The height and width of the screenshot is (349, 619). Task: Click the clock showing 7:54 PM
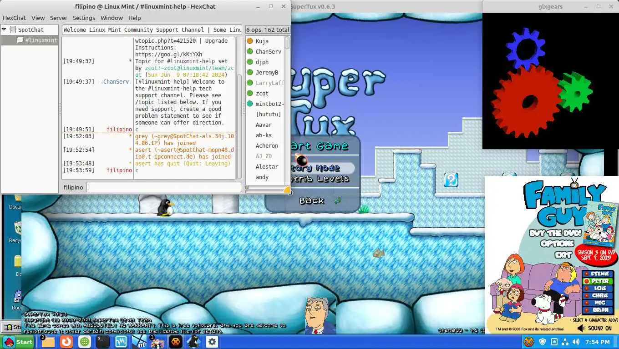click(x=597, y=342)
